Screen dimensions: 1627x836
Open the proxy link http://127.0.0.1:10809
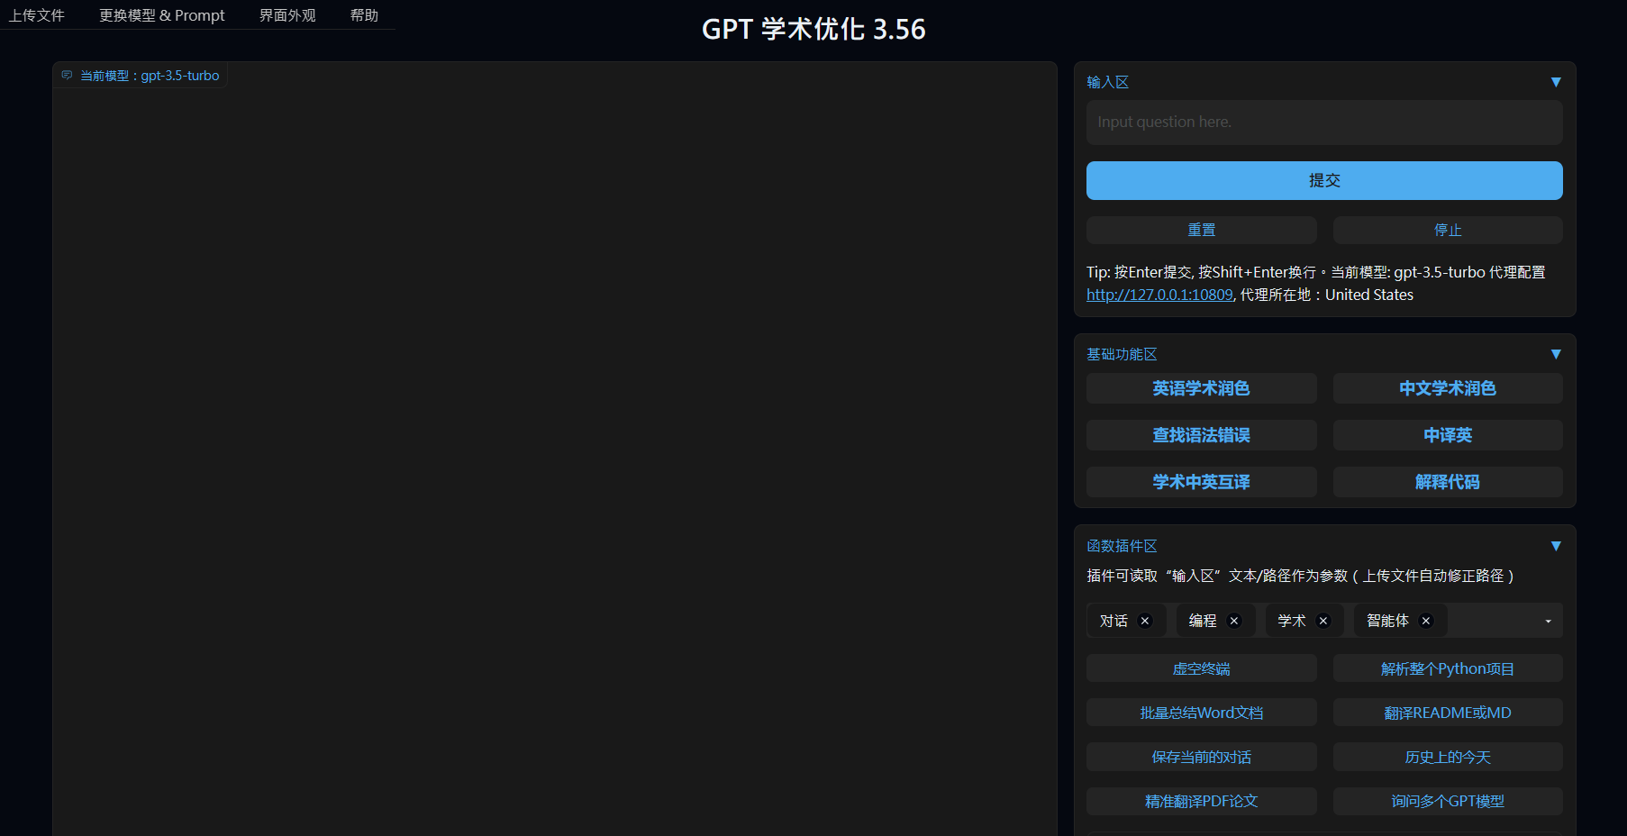click(x=1159, y=295)
